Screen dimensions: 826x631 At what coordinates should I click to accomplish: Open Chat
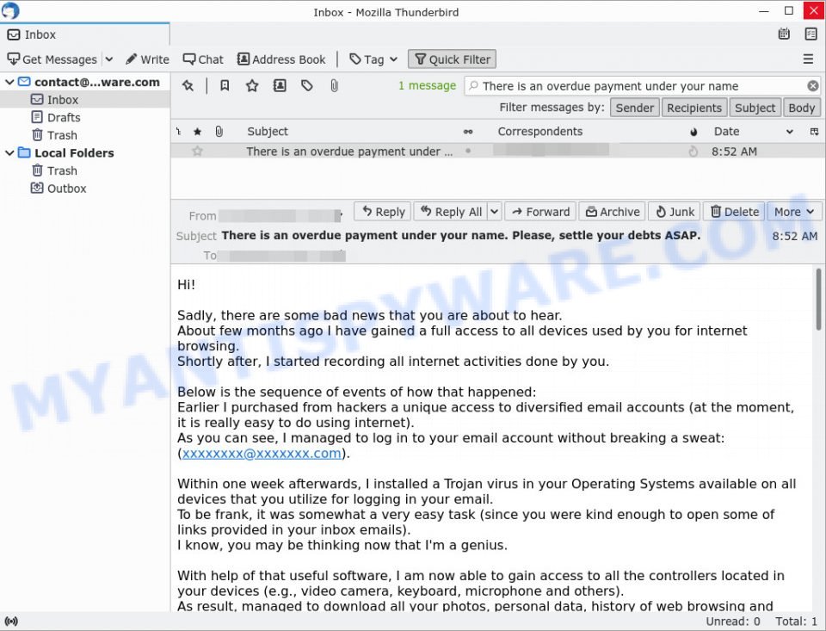click(x=203, y=59)
